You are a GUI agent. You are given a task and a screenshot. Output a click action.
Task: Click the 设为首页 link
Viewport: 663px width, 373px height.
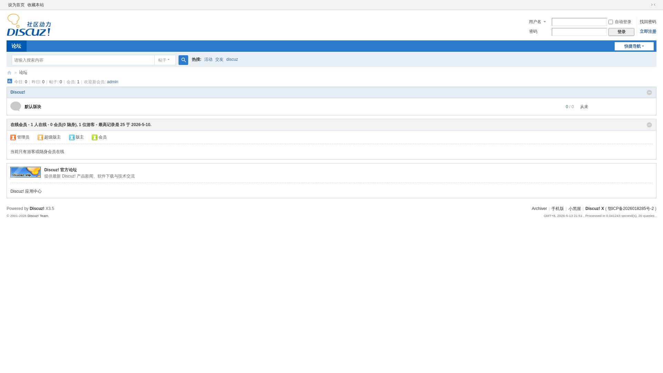point(16,5)
